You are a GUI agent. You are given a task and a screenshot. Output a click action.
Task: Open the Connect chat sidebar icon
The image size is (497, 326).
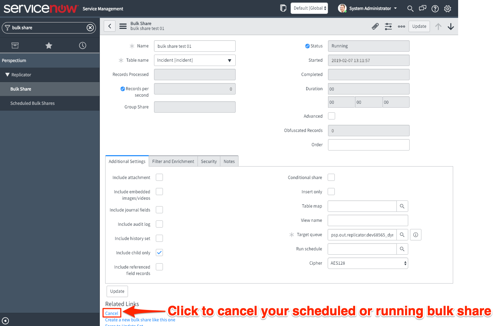coord(422,8)
